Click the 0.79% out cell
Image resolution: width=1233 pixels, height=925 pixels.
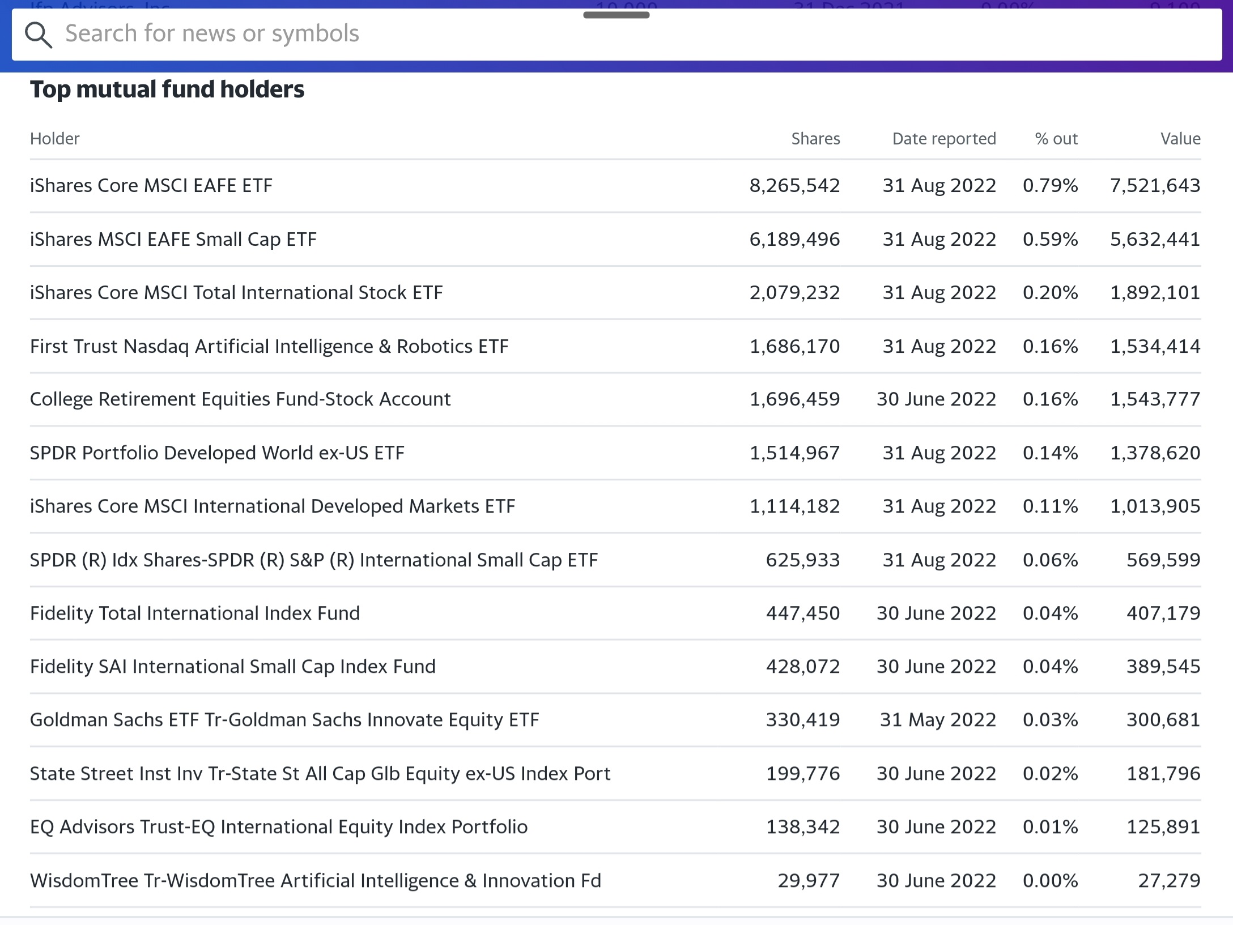pos(1050,186)
